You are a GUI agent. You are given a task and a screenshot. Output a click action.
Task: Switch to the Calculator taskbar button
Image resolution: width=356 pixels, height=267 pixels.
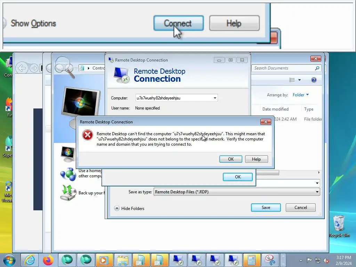[251, 260]
